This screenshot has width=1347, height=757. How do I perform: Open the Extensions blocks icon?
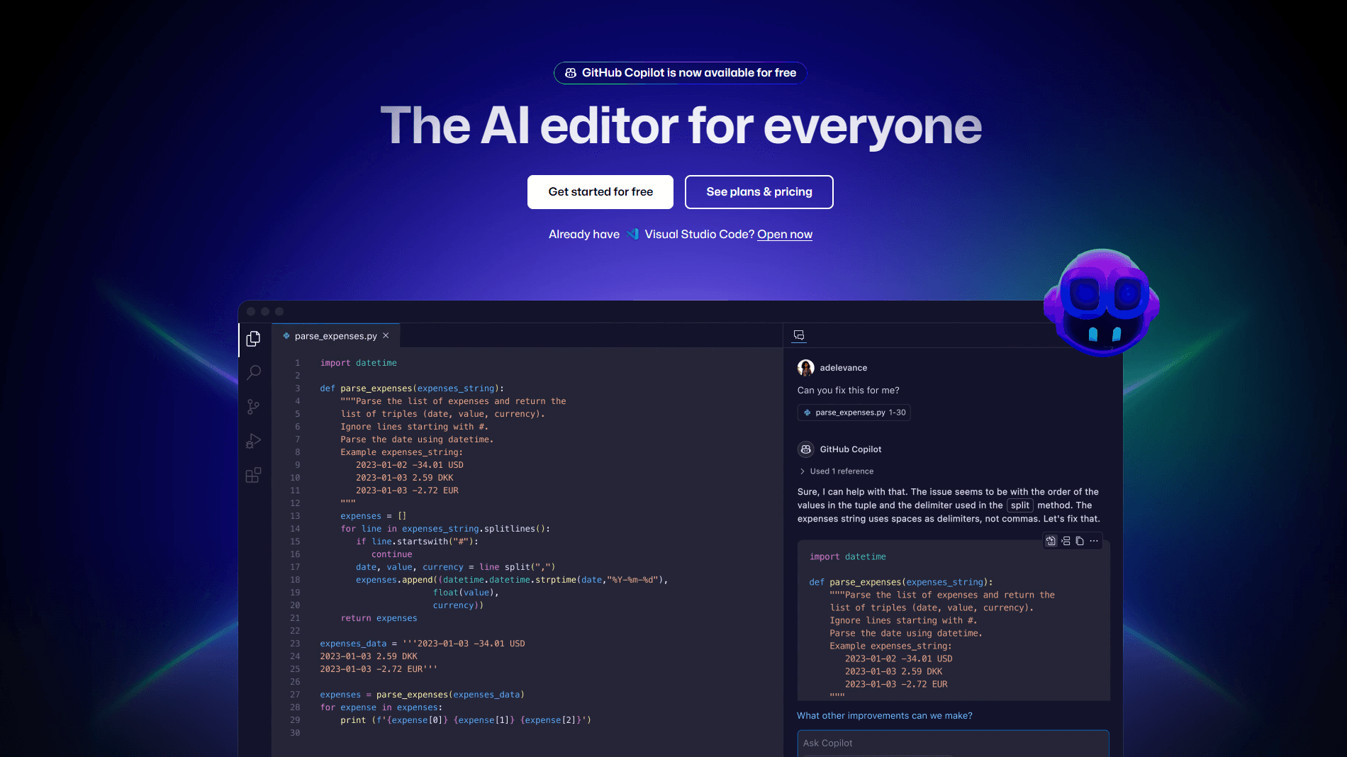(253, 475)
